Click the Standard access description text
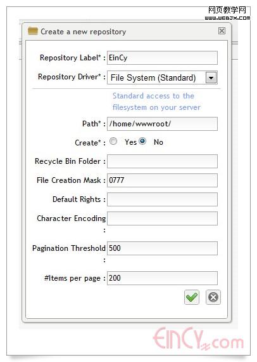 (156, 102)
